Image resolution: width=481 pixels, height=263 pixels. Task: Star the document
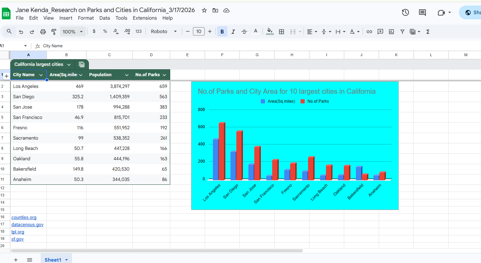coord(204,10)
